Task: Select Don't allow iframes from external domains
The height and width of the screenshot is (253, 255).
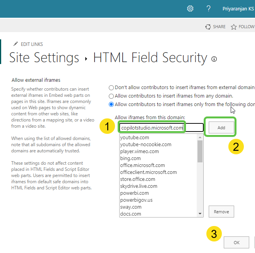Action: (x=111, y=88)
